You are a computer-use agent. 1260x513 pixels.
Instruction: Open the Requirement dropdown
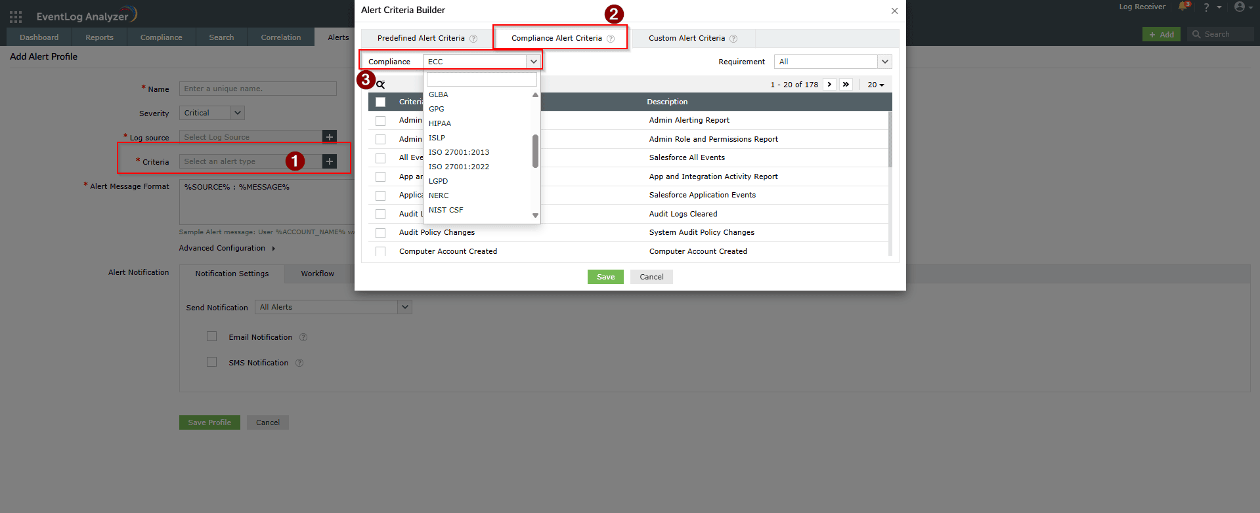[833, 62]
